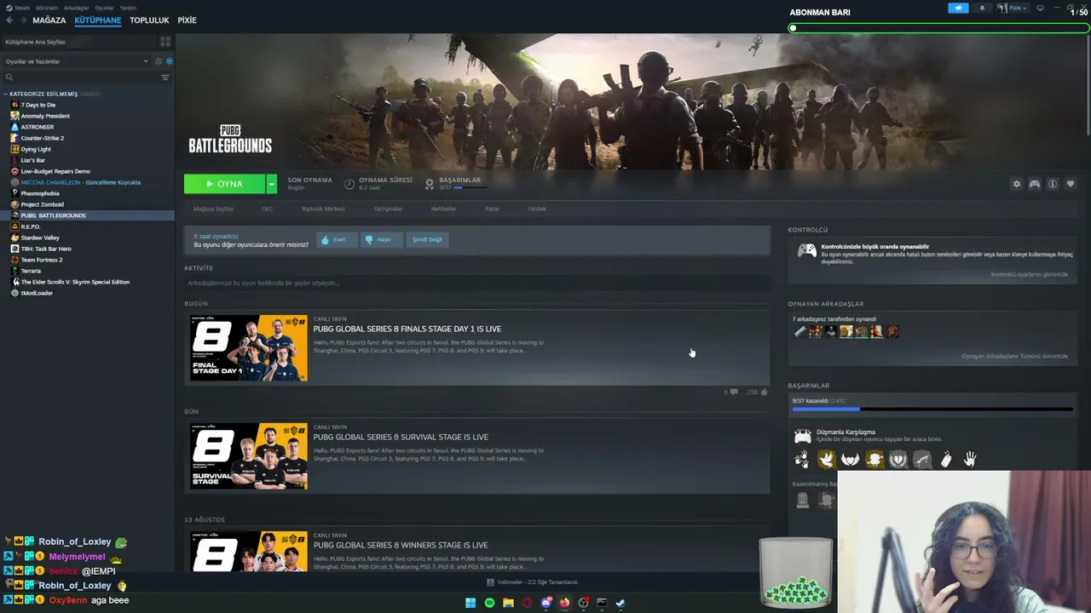Select Stardew Valley in library list

pos(40,238)
